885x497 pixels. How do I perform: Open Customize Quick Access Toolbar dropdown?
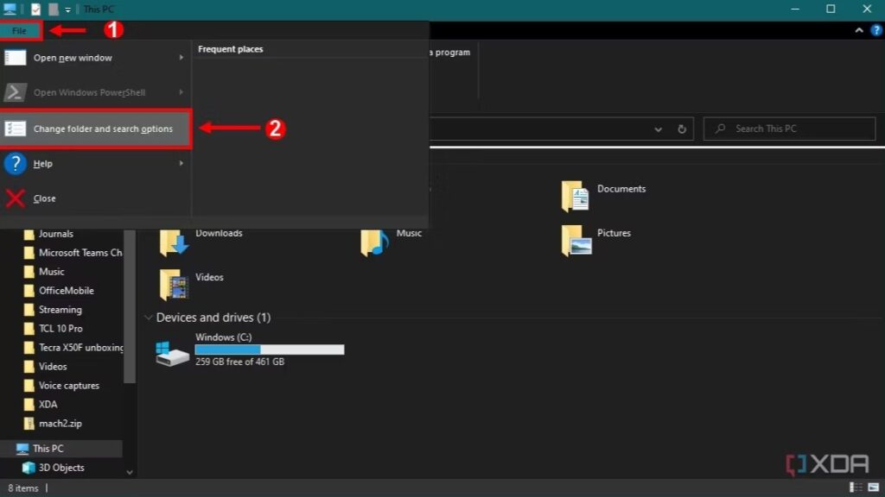pos(67,9)
